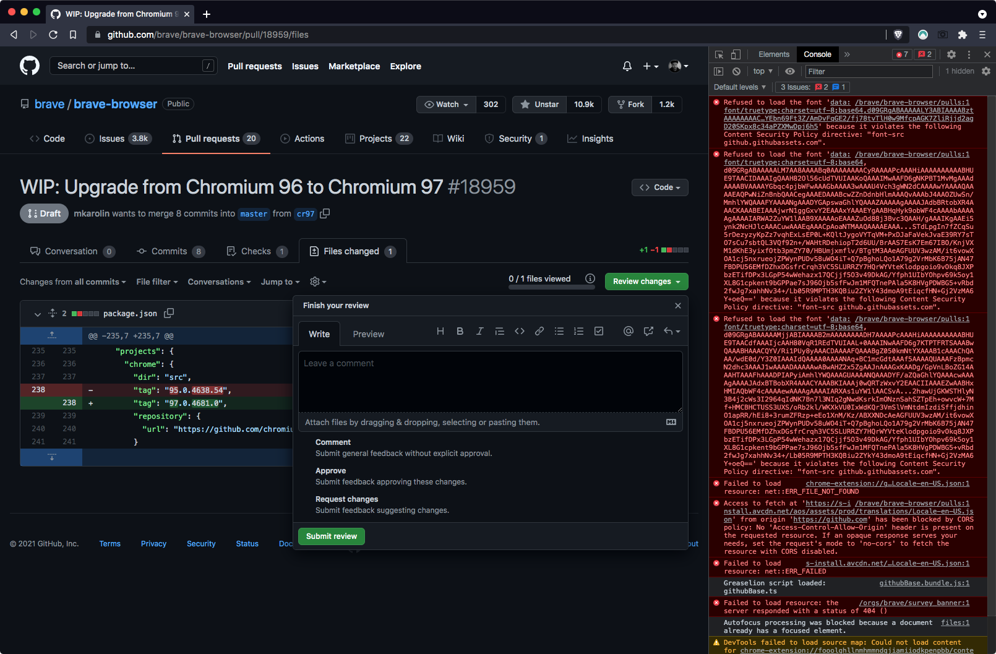Reference an issue or pull request icon
The width and height of the screenshot is (996, 654).
click(x=648, y=332)
